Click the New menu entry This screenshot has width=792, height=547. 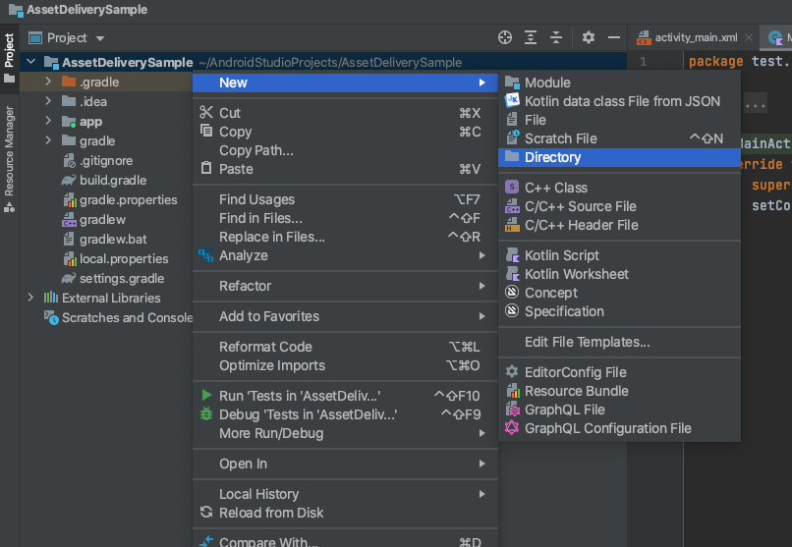[x=345, y=82]
